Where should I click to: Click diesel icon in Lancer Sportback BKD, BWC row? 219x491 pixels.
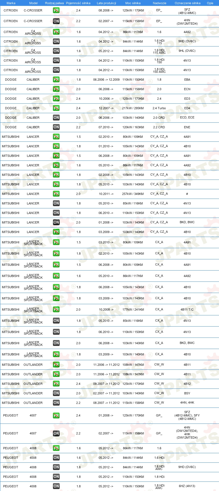(x=56, y=343)
